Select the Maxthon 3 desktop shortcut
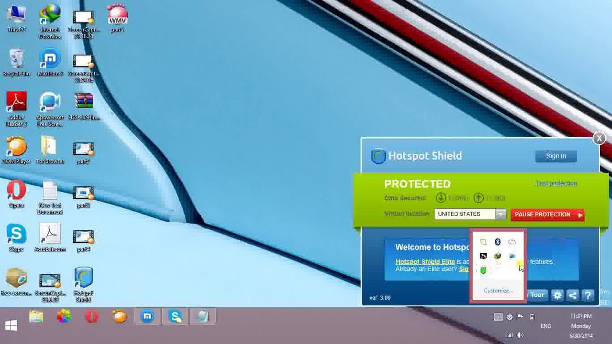 click(x=50, y=63)
